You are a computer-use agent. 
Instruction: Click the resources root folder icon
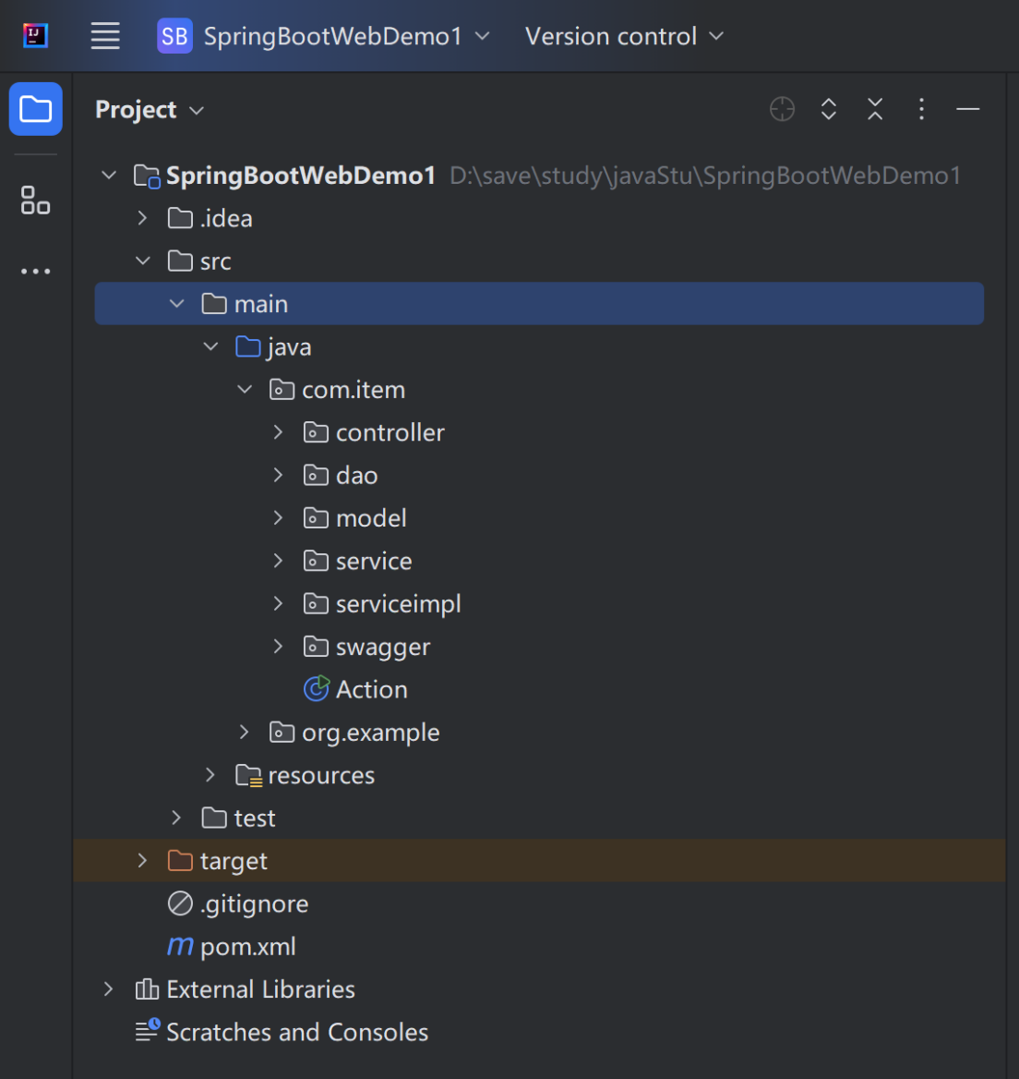click(x=248, y=776)
